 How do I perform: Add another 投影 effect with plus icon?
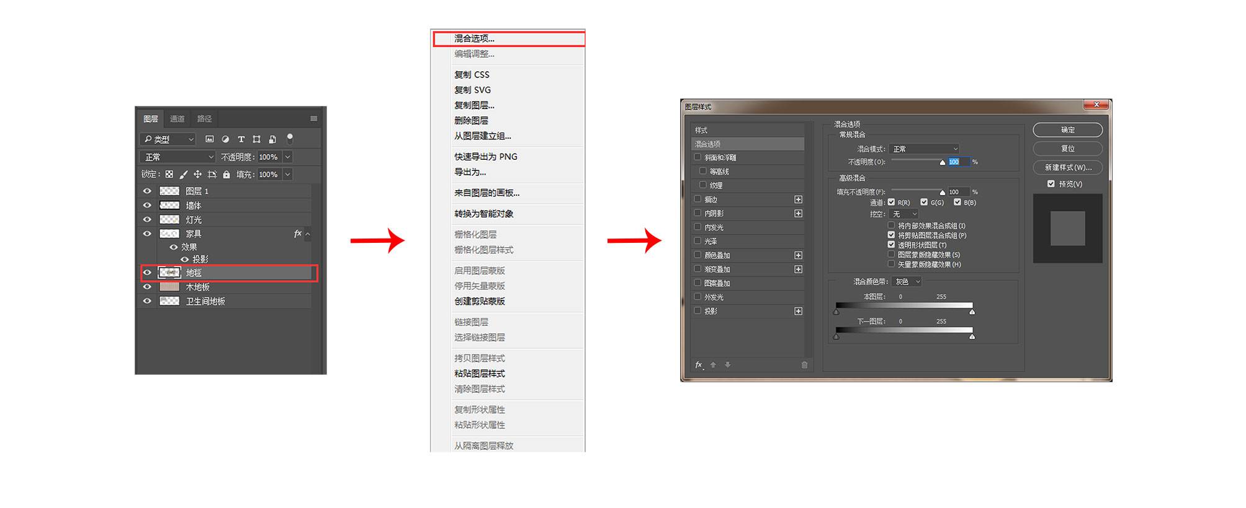[798, 311]
